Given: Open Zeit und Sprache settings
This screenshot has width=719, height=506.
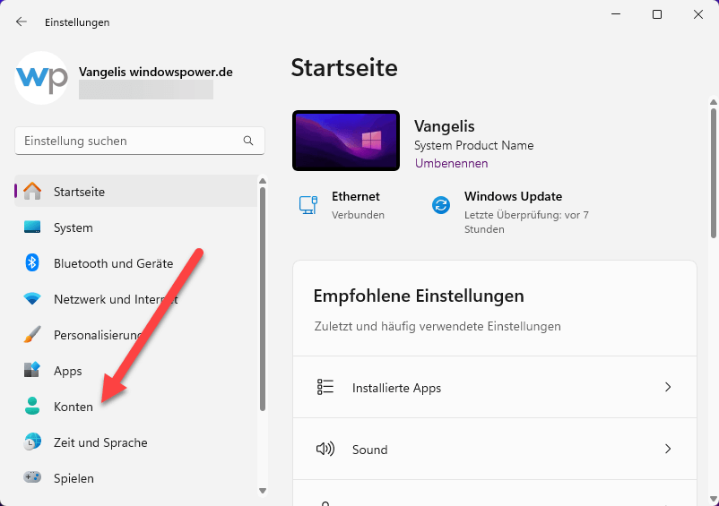Looking at the screenshot, I should point(135,442).
